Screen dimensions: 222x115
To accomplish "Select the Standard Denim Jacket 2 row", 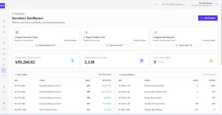I will [63, 86].
